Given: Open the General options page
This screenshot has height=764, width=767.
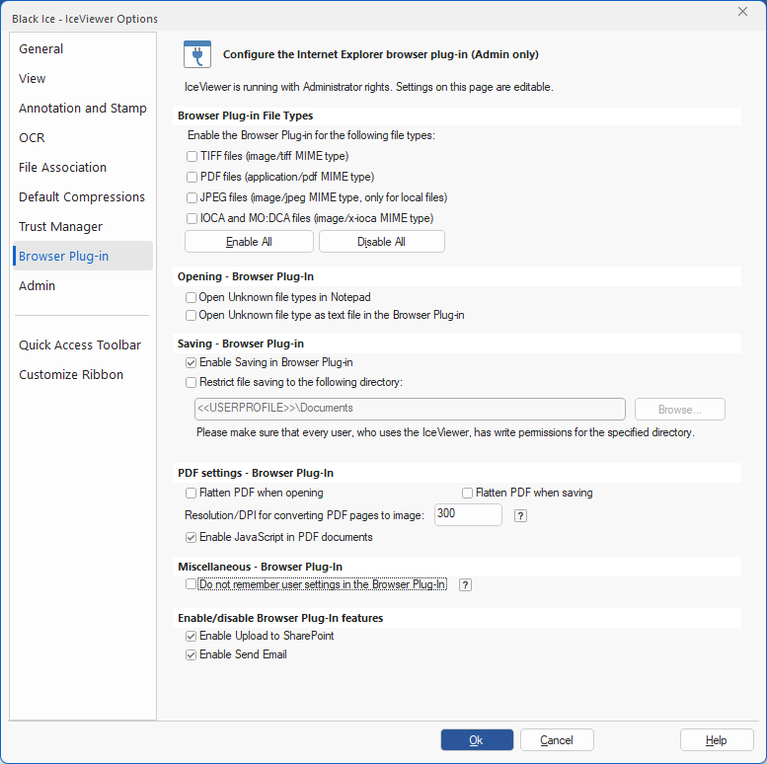Looking at the screenshot, I should [83, 49].
